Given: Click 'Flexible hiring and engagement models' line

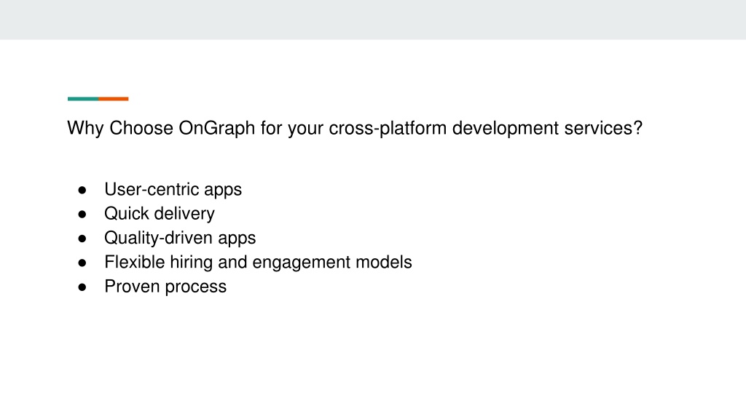Looking at the screenshot, I should tap(258, 262).
